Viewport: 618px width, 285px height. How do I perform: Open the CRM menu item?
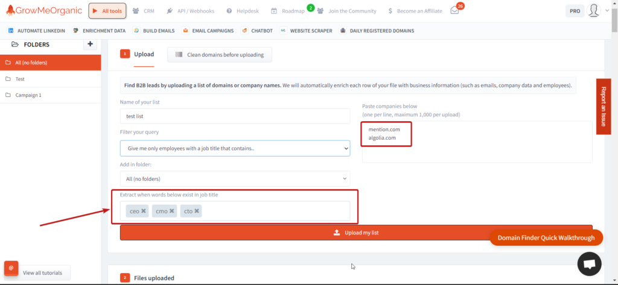(x=144, y=11)
